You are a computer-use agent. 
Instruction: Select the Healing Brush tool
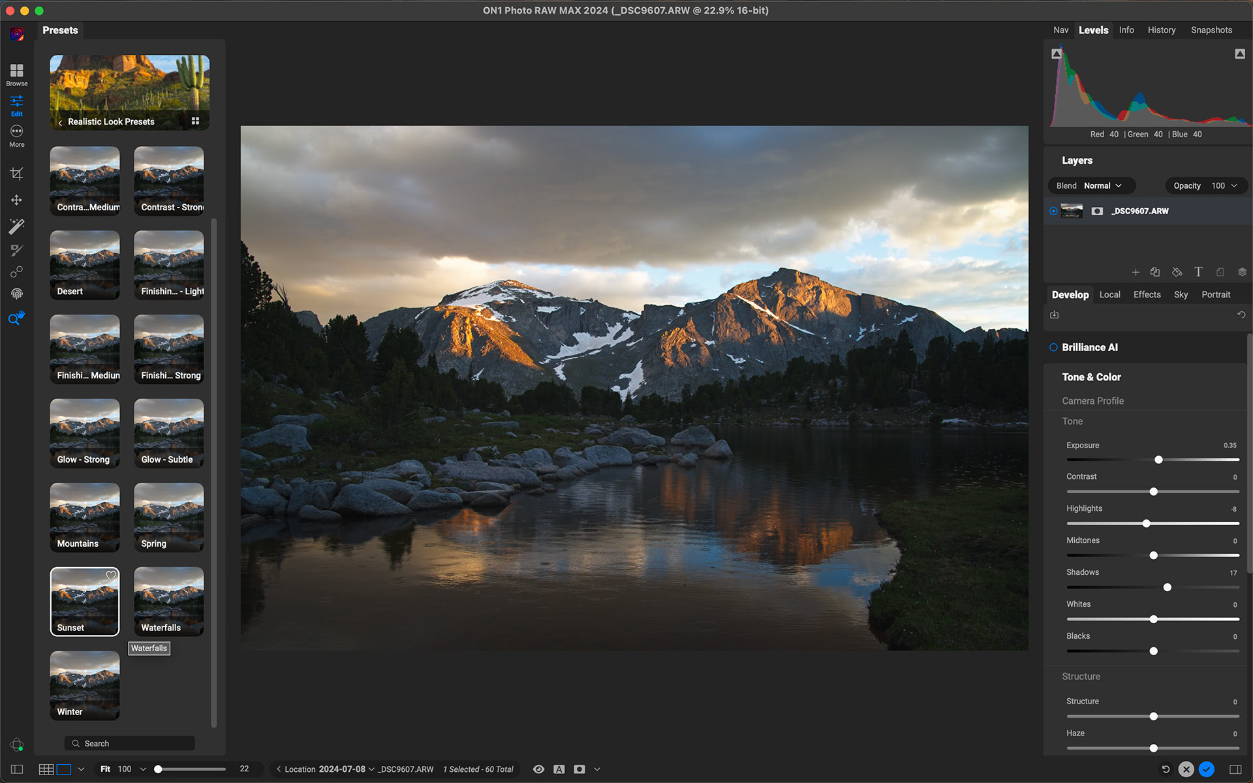[x=17, y=250]
